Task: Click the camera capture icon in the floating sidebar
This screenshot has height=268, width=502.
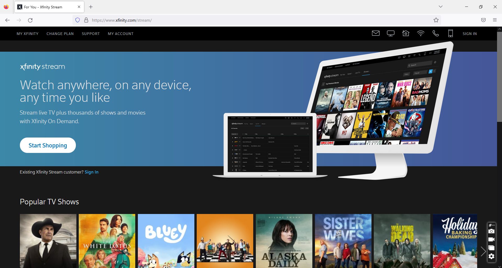Action: (x=492, y=231)
